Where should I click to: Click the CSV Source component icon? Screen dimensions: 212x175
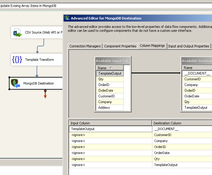click(x=18, y=32)
